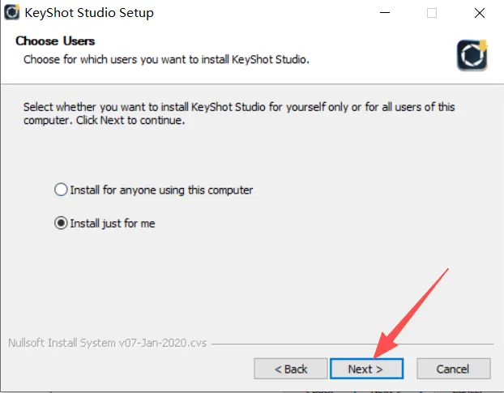Click the 'Install just for me' label text
The image size is (504, 393).
[x=112, y=224]
